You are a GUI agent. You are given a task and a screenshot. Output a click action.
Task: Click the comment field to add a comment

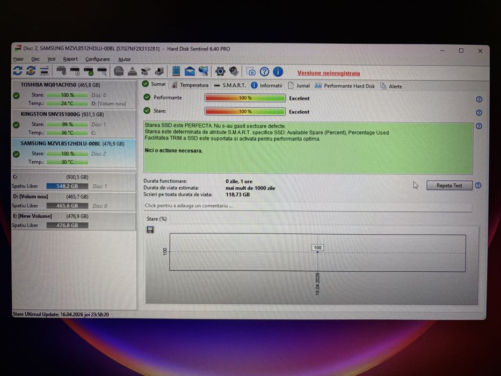[308, 206]
